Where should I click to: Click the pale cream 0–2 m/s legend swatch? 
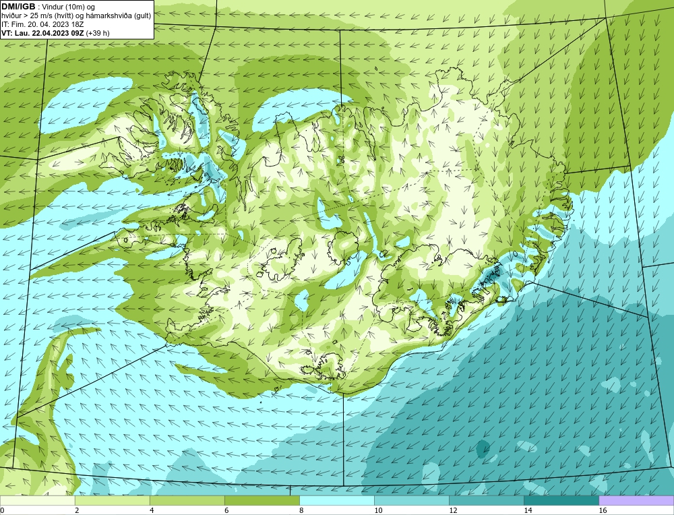tap(37, 500)
